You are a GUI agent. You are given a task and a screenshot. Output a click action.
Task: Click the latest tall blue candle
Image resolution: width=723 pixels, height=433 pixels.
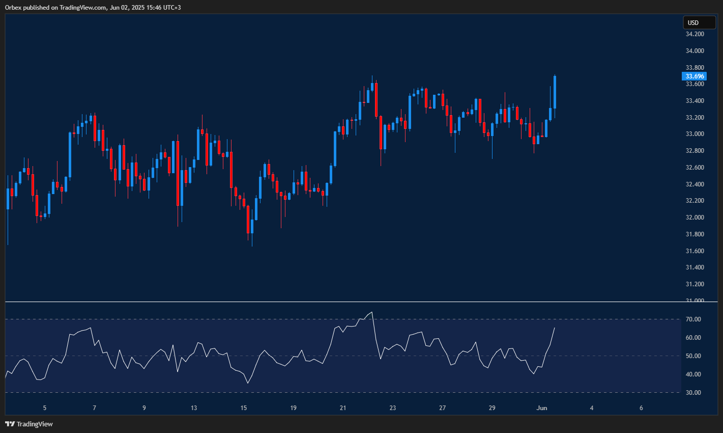[555, 92]
